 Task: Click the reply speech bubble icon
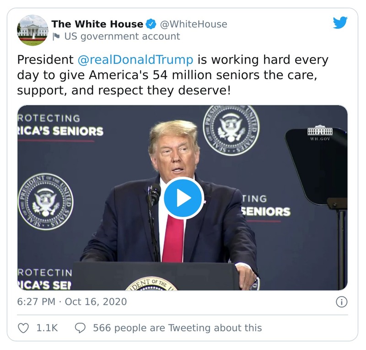[80, 327]
